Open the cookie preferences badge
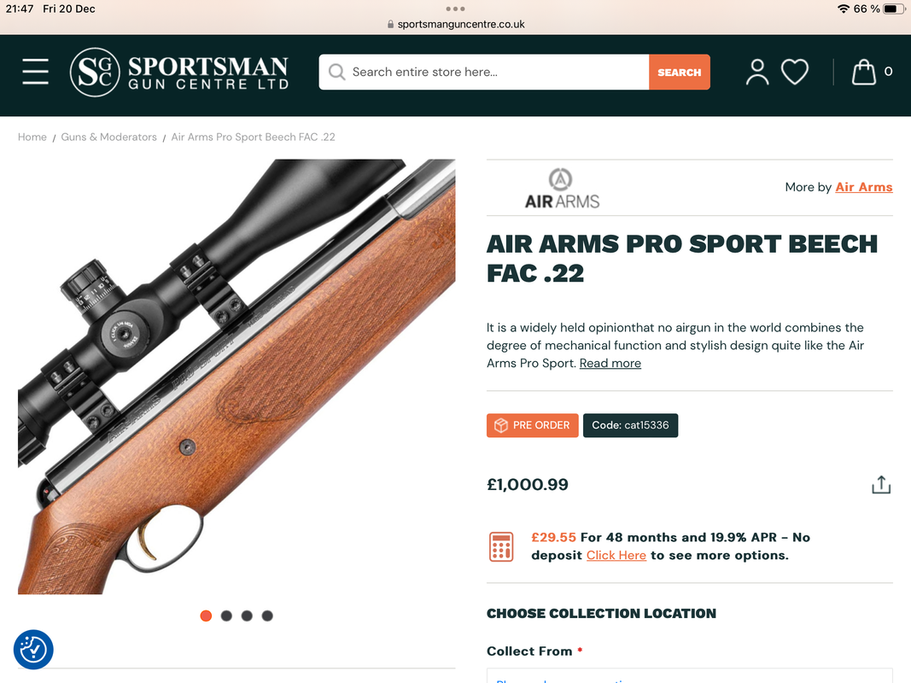This screenshot has width=911, height=683. (33, 650)
